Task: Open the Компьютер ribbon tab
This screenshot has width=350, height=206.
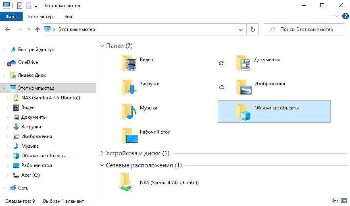Action: (x=40, y=16)
